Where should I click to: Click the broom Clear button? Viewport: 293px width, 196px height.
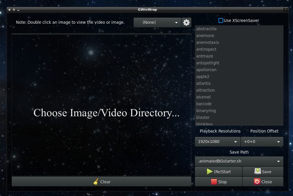102,181
